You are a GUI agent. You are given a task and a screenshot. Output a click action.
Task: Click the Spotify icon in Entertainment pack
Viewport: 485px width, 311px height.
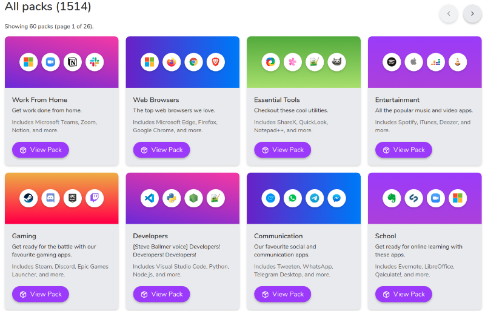pos(392,62)
